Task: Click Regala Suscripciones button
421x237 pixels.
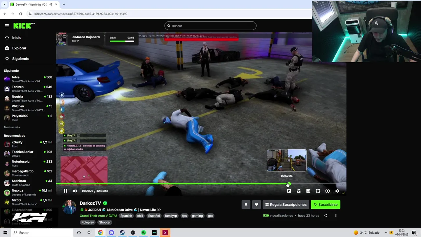Action: 286,204
